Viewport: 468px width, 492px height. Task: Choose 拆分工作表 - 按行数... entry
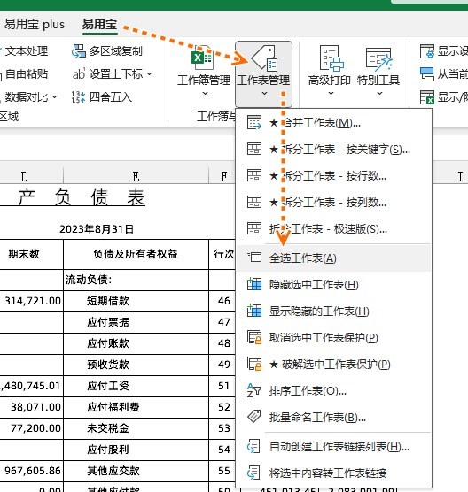pyautogui.click(x=333, y=176)
